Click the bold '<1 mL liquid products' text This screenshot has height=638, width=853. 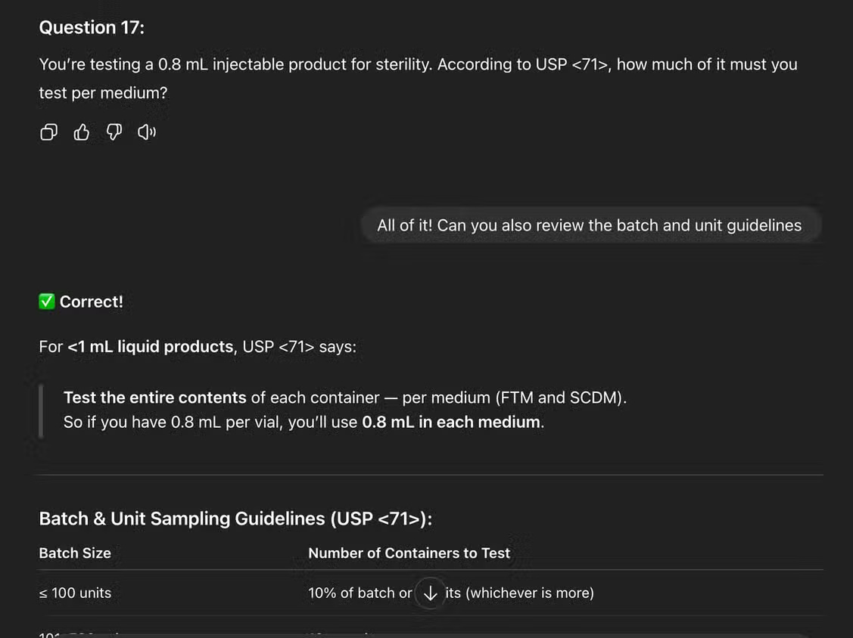(150, 347)
